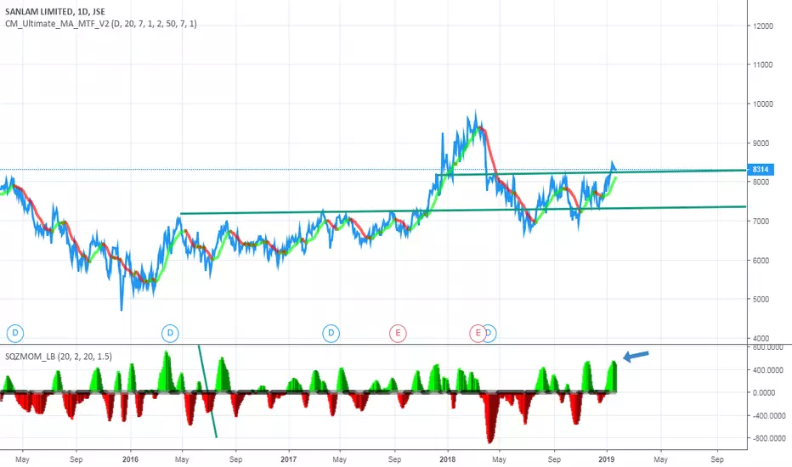Screen dimensions: 792x467
Task: Open the partly hidden 2018 dividend marker
Action: (x=491, y=333)
